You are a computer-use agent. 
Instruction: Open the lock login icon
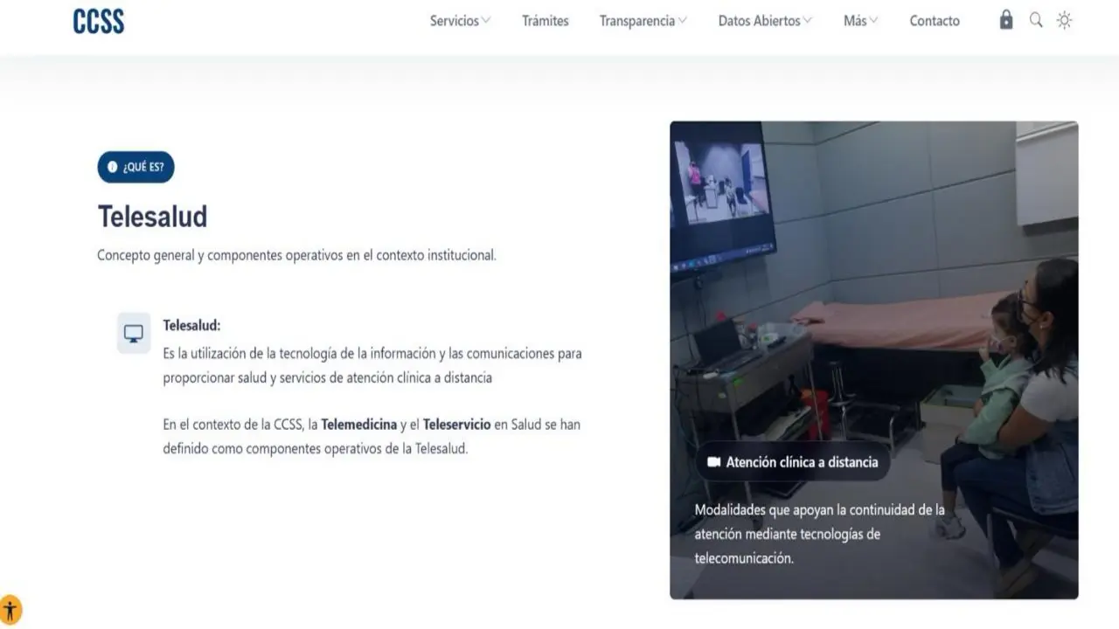point(1006,20)
